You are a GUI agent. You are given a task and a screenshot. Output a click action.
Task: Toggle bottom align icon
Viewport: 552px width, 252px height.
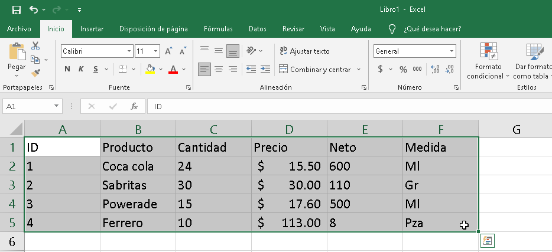pyautogui.click(x=233, y=51)
